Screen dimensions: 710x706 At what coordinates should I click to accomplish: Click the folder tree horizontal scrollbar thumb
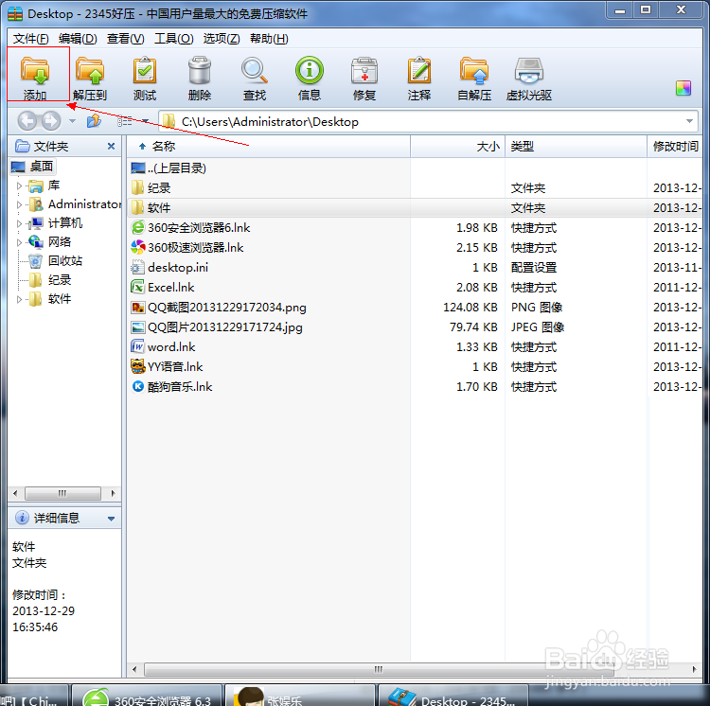click(x=62, y=493)
